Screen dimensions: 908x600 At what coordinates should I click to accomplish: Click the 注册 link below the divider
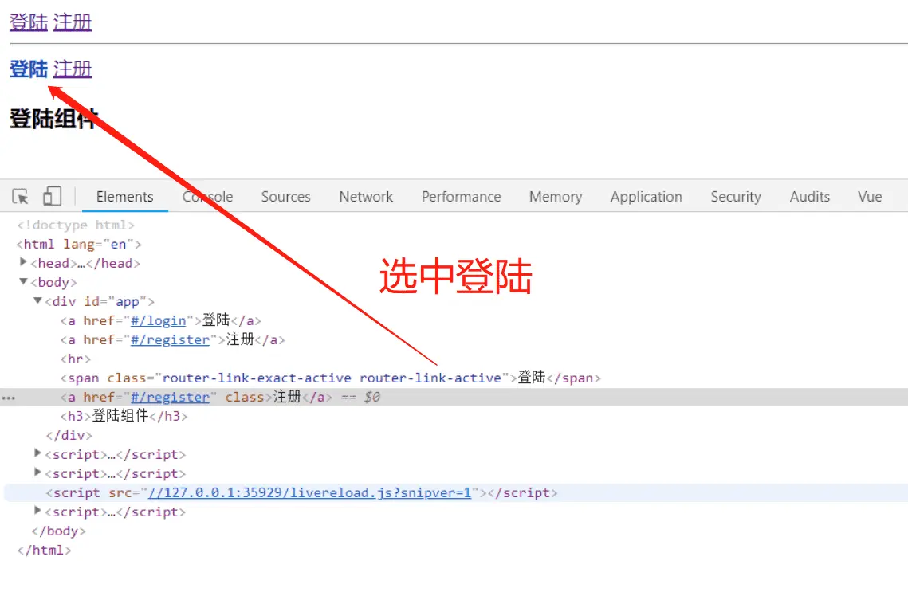click(x=73, y=69)
